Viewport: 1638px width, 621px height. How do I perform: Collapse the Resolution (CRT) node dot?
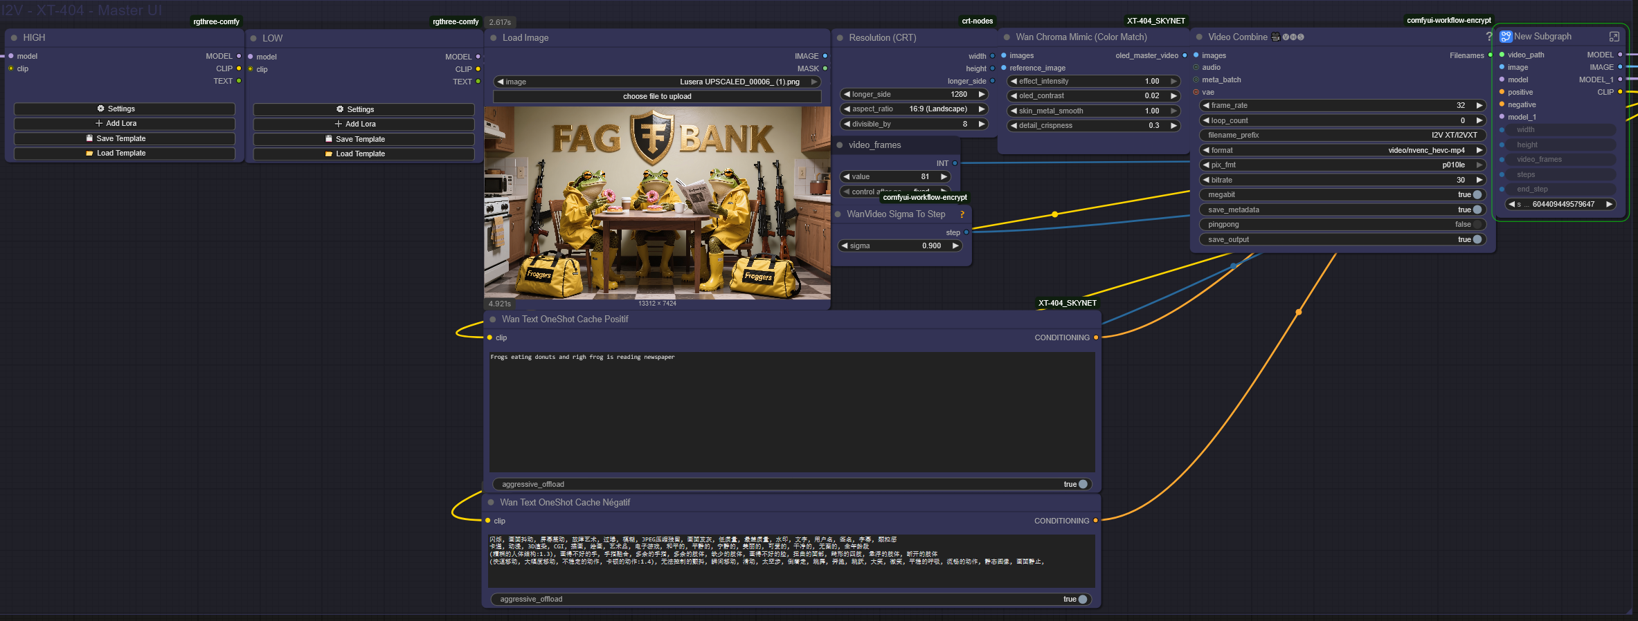point(840,38)
